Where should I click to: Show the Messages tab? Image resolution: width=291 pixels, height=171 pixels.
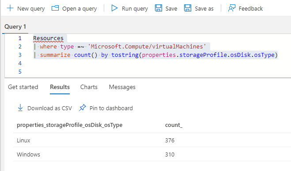click(x=122, y=87)
